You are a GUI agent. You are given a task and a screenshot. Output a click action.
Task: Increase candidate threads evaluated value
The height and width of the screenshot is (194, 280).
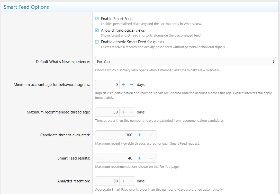139,135
